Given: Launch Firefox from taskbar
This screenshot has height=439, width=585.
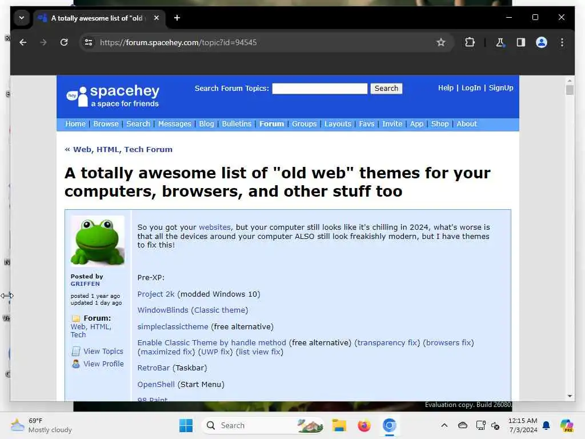Looking at the screenshot, I should pos(364,425).
